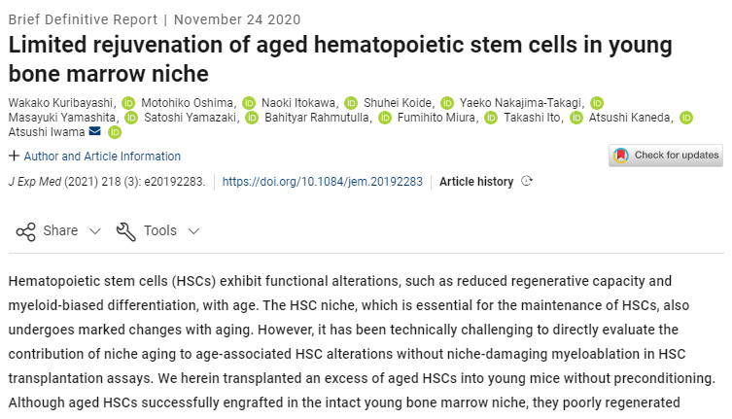Click the Share network icon
Screen dimensions: 732x419
25,231
